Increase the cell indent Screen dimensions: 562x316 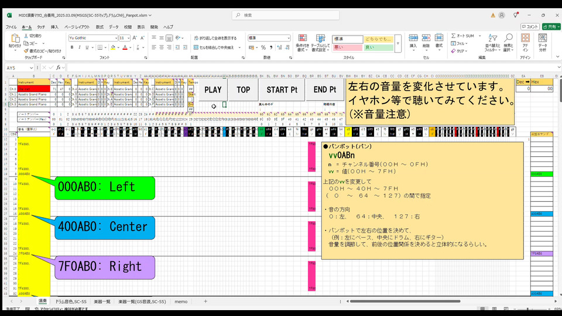(185, 47)
